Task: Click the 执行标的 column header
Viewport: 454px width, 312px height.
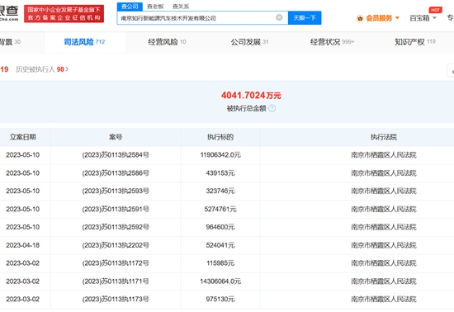Action: 220,137
